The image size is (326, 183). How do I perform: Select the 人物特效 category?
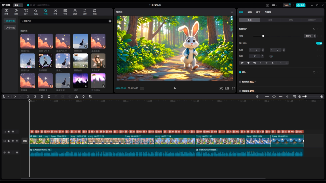(10, 27)
